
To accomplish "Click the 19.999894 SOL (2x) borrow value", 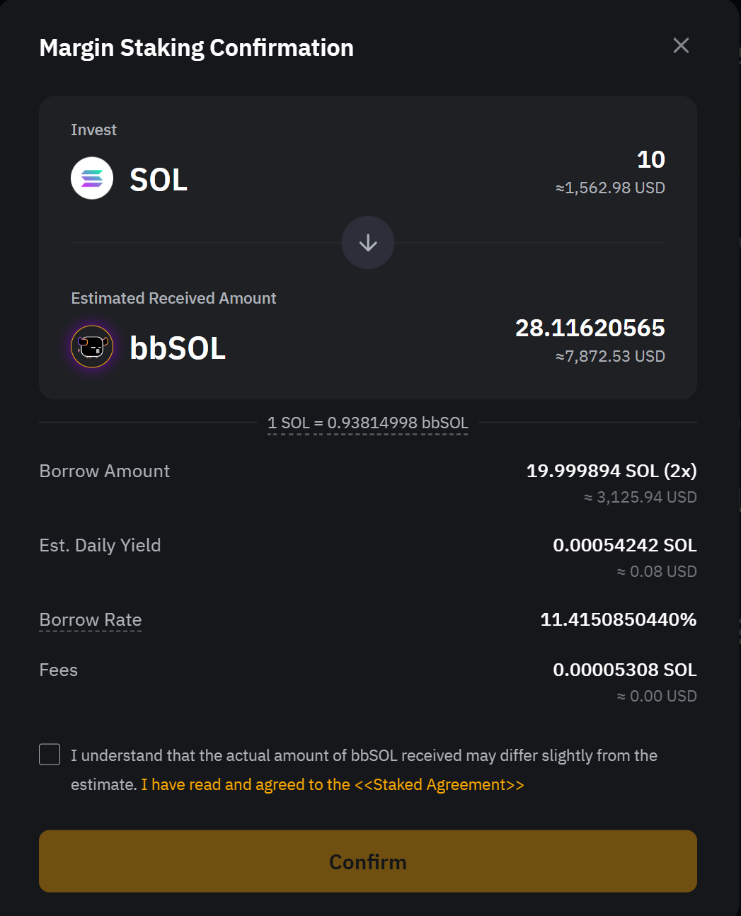I will 611,471.
